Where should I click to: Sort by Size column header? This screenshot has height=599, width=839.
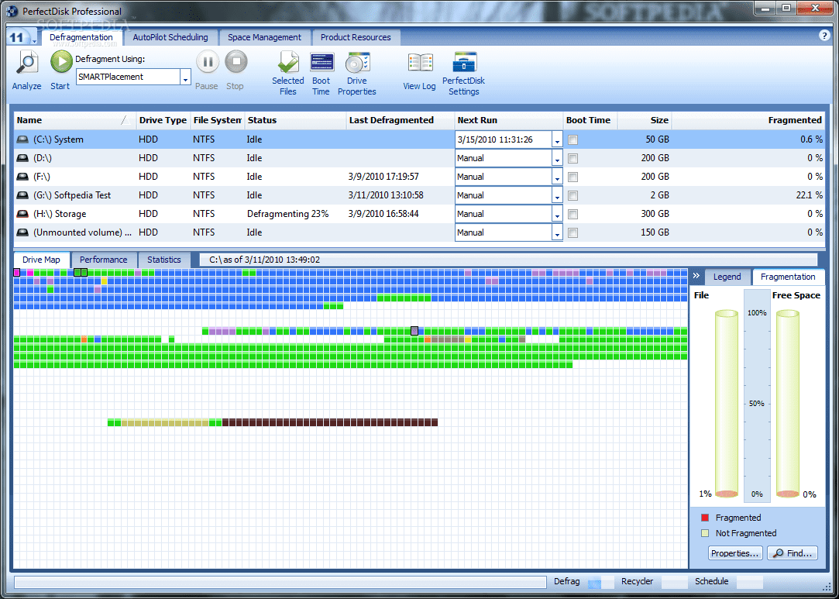[645, 120]
